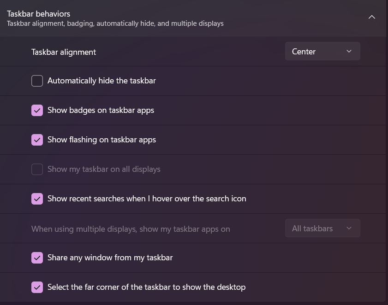Tick the Show my taskbar on all displays checkbox
388x305 pixels.
pyautogui.click(x=37, y=170)
